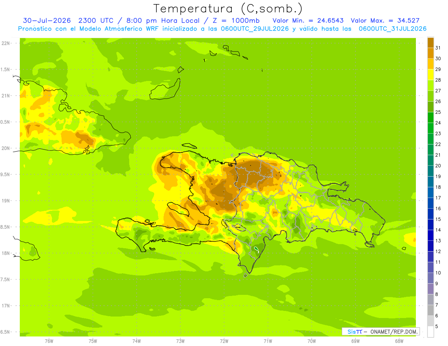Click the SisPI ONAMET/REP.DOM. logo box
Screen dimensions: 448x346
click(380, 331)
